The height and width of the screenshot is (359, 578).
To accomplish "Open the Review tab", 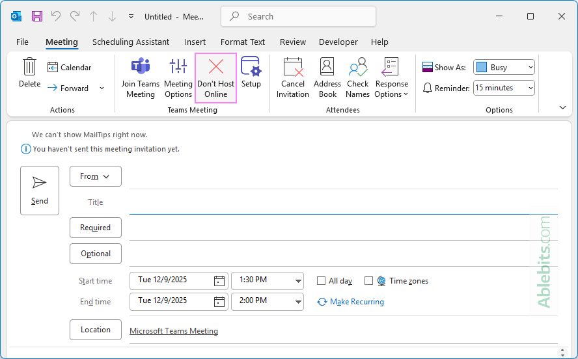I will tap(293, 42).
